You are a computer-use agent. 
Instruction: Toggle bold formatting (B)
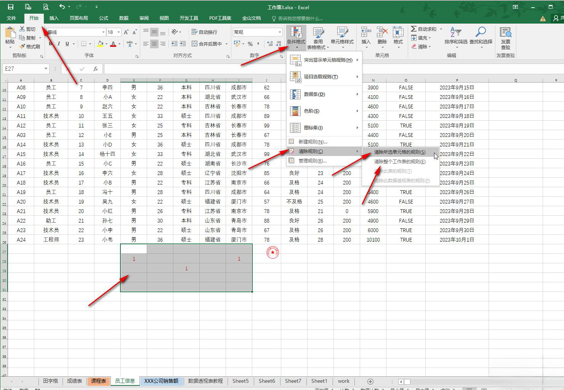tap(50, 44)
